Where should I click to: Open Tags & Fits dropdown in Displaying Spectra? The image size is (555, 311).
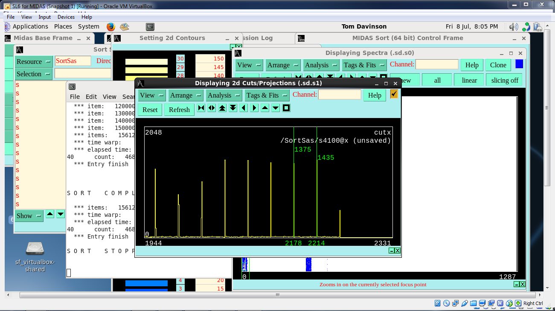pos(364,65)
